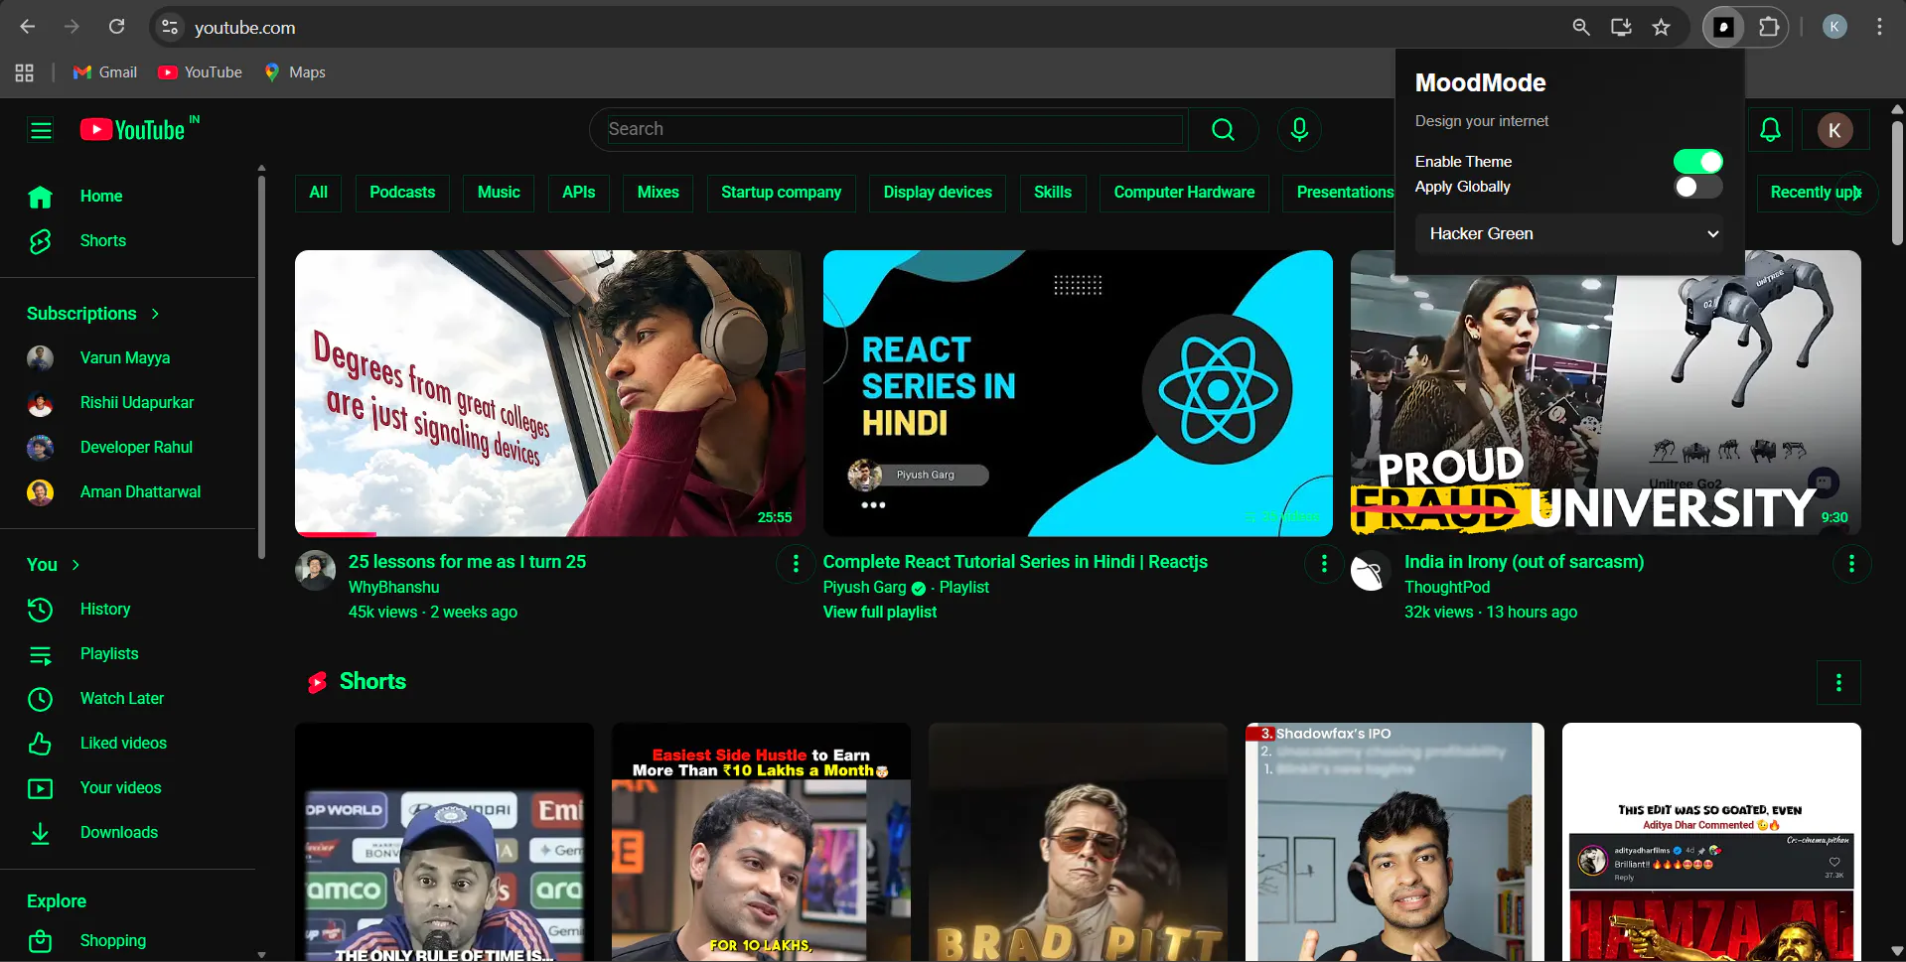
Task: Open options for India in Irony video
Action: (1851, 564)
